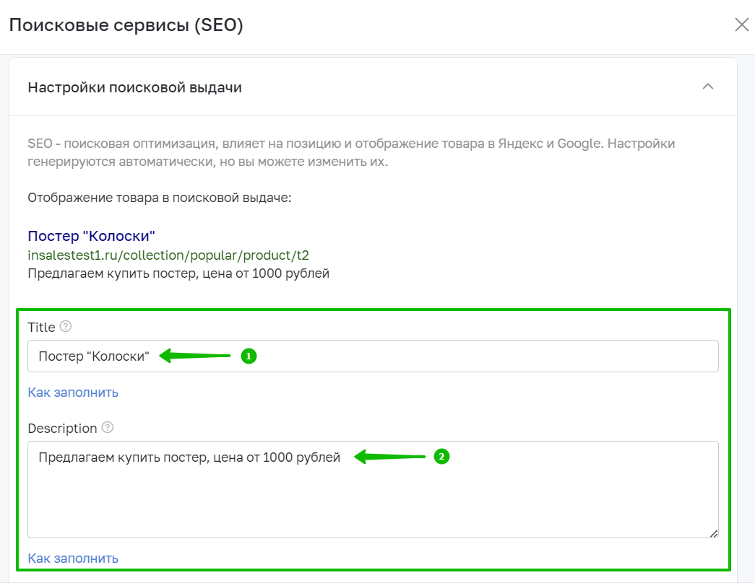Open Как заполнить link under Description
755x583 pixels.
tap(73, 558)
